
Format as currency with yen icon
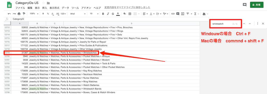[x=43, y=14]
